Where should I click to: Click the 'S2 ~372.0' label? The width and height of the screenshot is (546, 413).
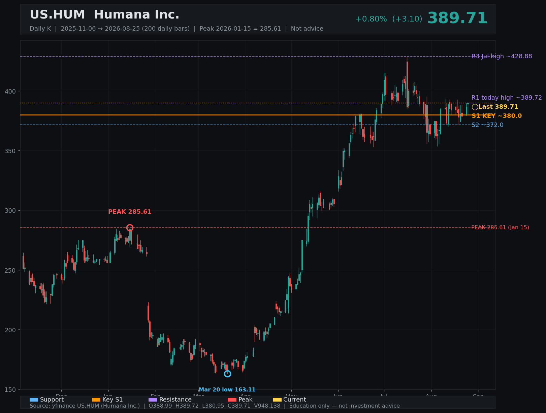pyautogui.click(x=487, y=125)
